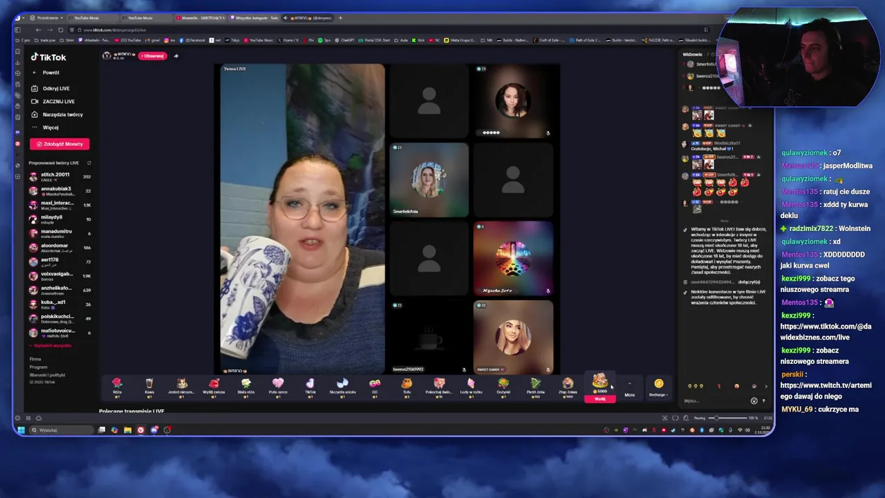885x498 pixels.
Task: Select the Złap żabea gift
Action: 568,387
